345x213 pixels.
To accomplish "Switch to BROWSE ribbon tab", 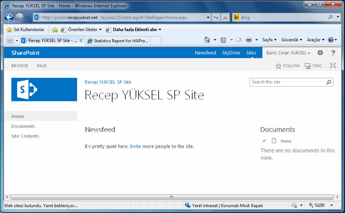I will (x=20, y=66).
